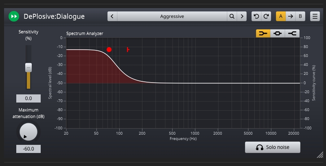326x166 pixels.
Task: Click the Sensitivity value field showing 0.0
Action: pyautogui.click(x=28, y=98)
